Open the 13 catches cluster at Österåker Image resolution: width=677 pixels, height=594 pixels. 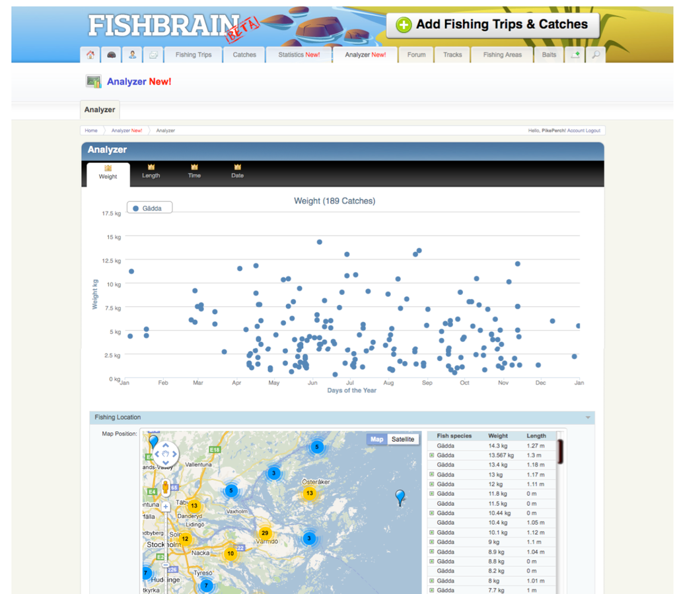click(309, 493)
